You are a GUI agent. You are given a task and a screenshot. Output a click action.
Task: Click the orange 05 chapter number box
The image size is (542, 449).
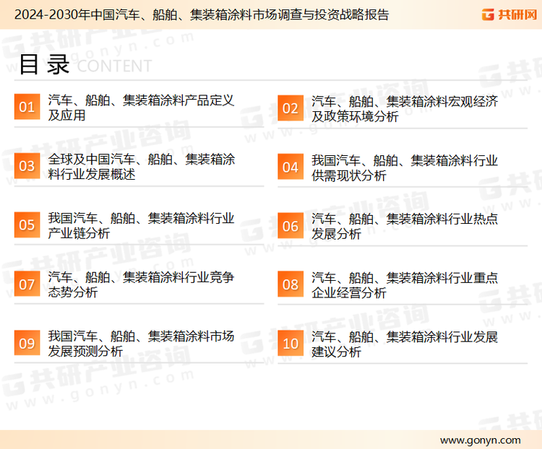click(x=27, y=224)
